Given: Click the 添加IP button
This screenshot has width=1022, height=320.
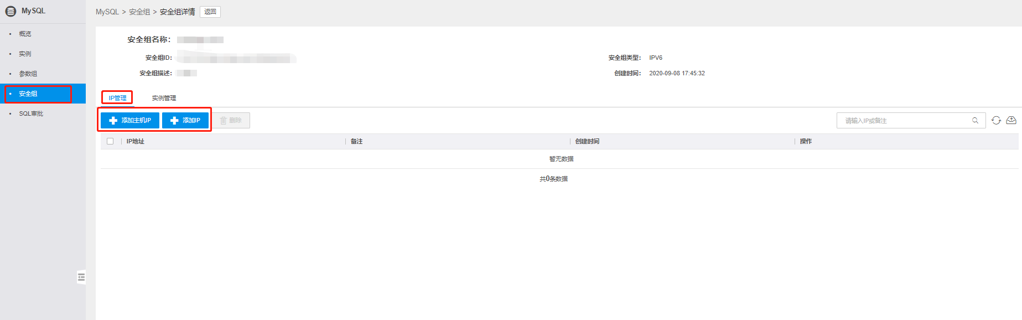Looking at the screenshot, I should click(x=185, y=121).
